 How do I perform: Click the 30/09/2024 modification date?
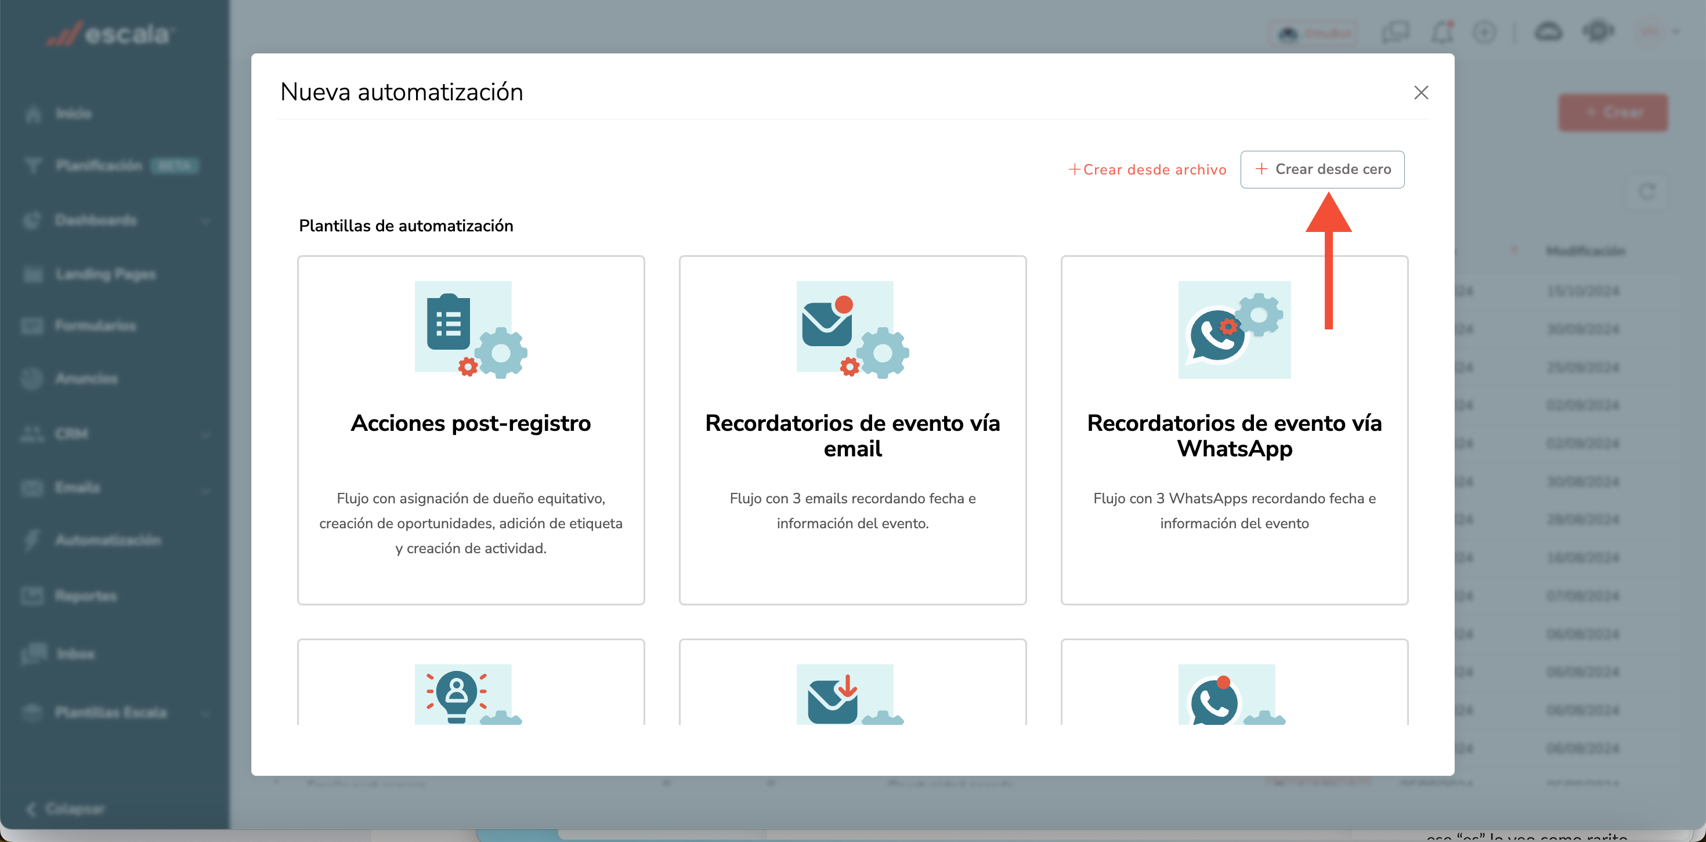[1583, 329]
